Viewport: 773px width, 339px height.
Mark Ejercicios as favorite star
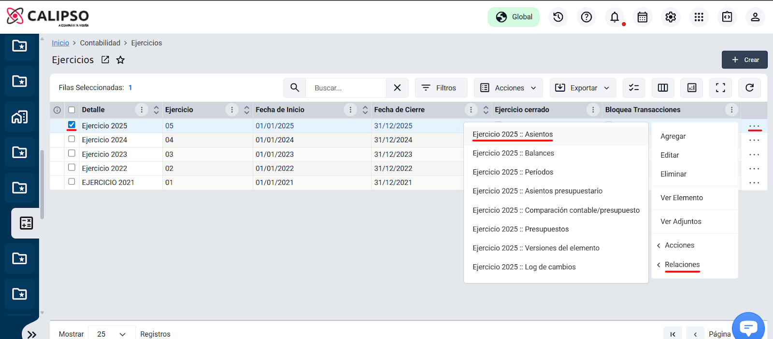point(121,60)
